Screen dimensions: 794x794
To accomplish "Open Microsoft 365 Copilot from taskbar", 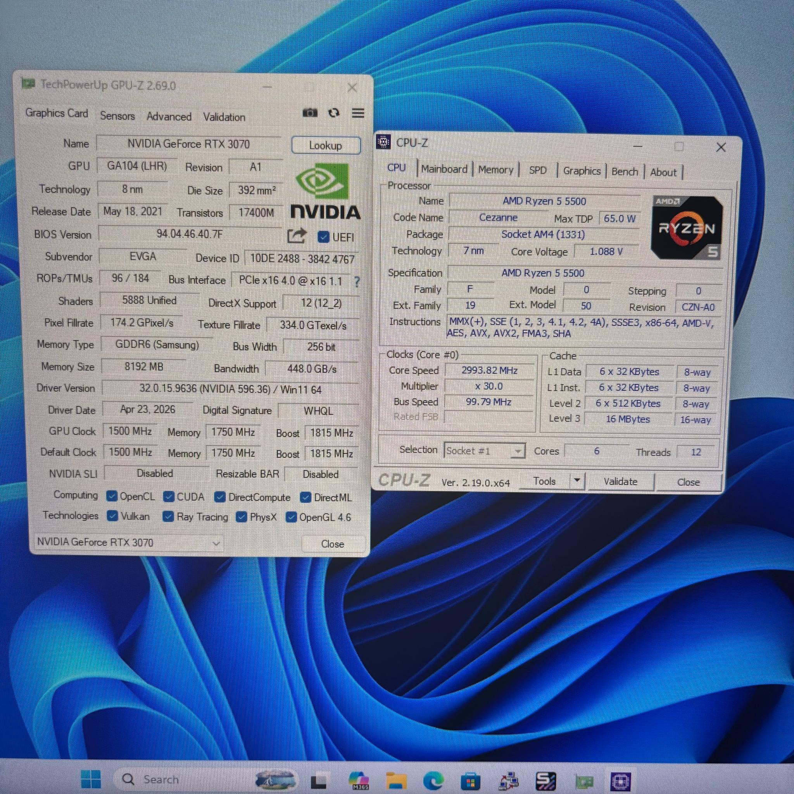I will pyautogui.click(x=359, y=780).
